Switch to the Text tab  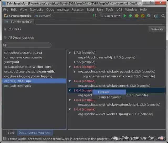11,133
